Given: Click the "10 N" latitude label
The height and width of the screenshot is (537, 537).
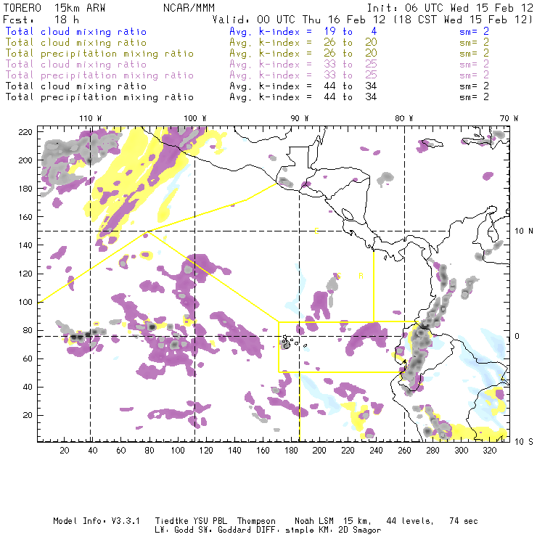Looking at the screenshot, I should [x=524, y=231].
